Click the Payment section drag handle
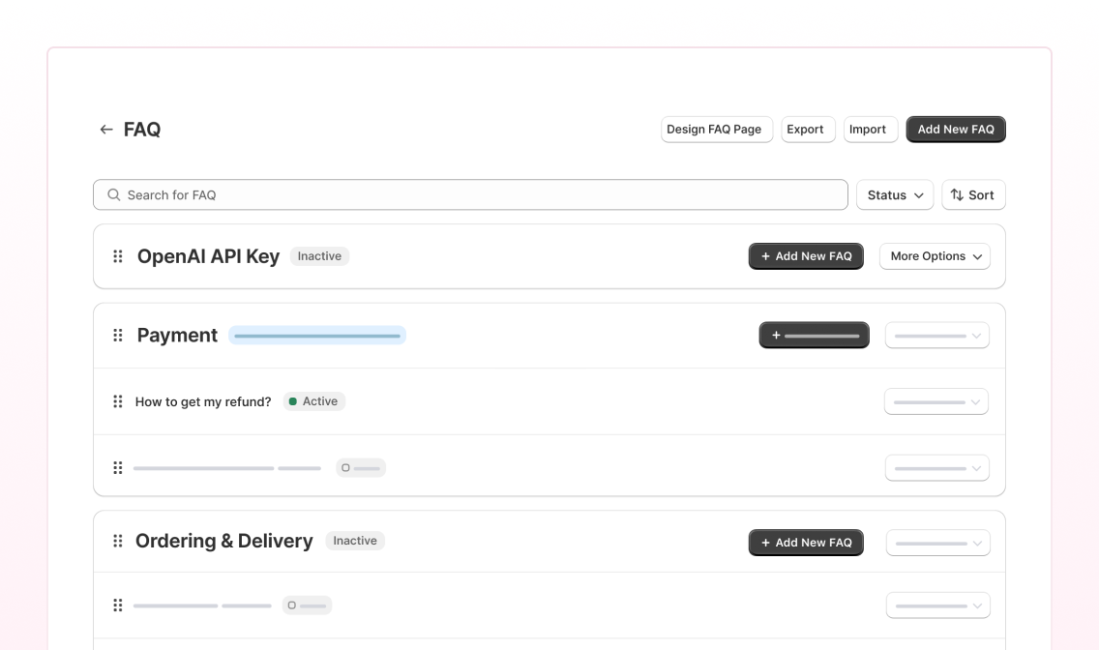The width and height of the screenshot is (1099, 650). click(x=118, y=336)
